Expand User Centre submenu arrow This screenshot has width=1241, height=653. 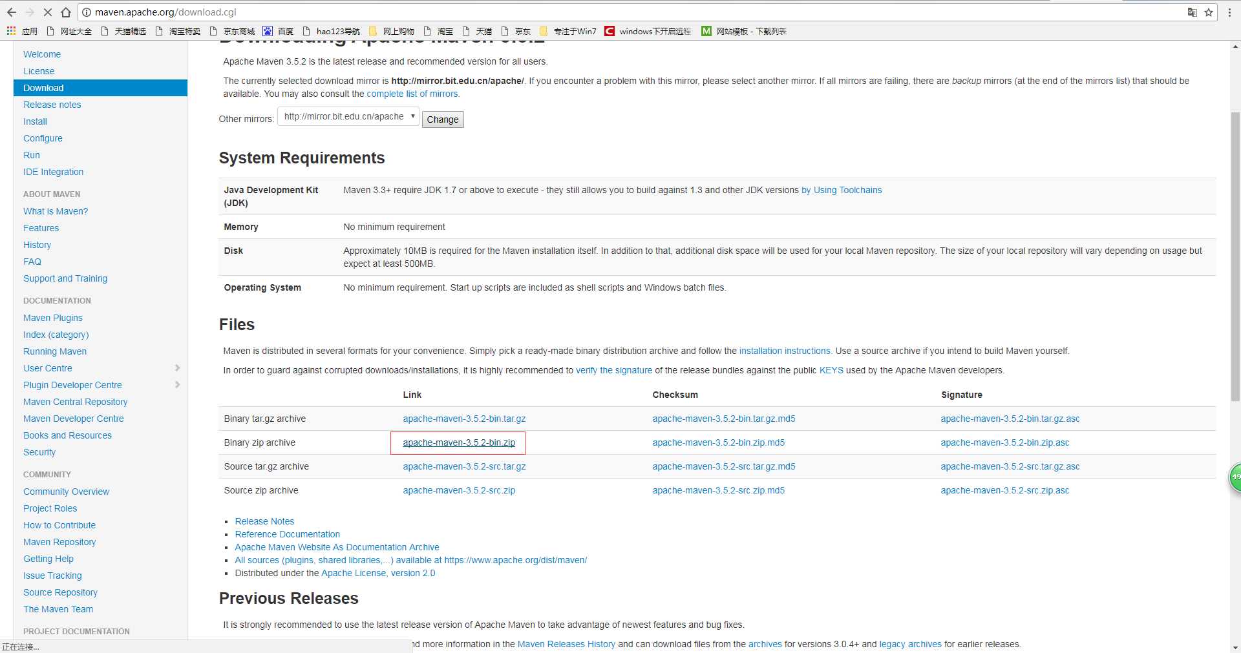tap(177, 368)
